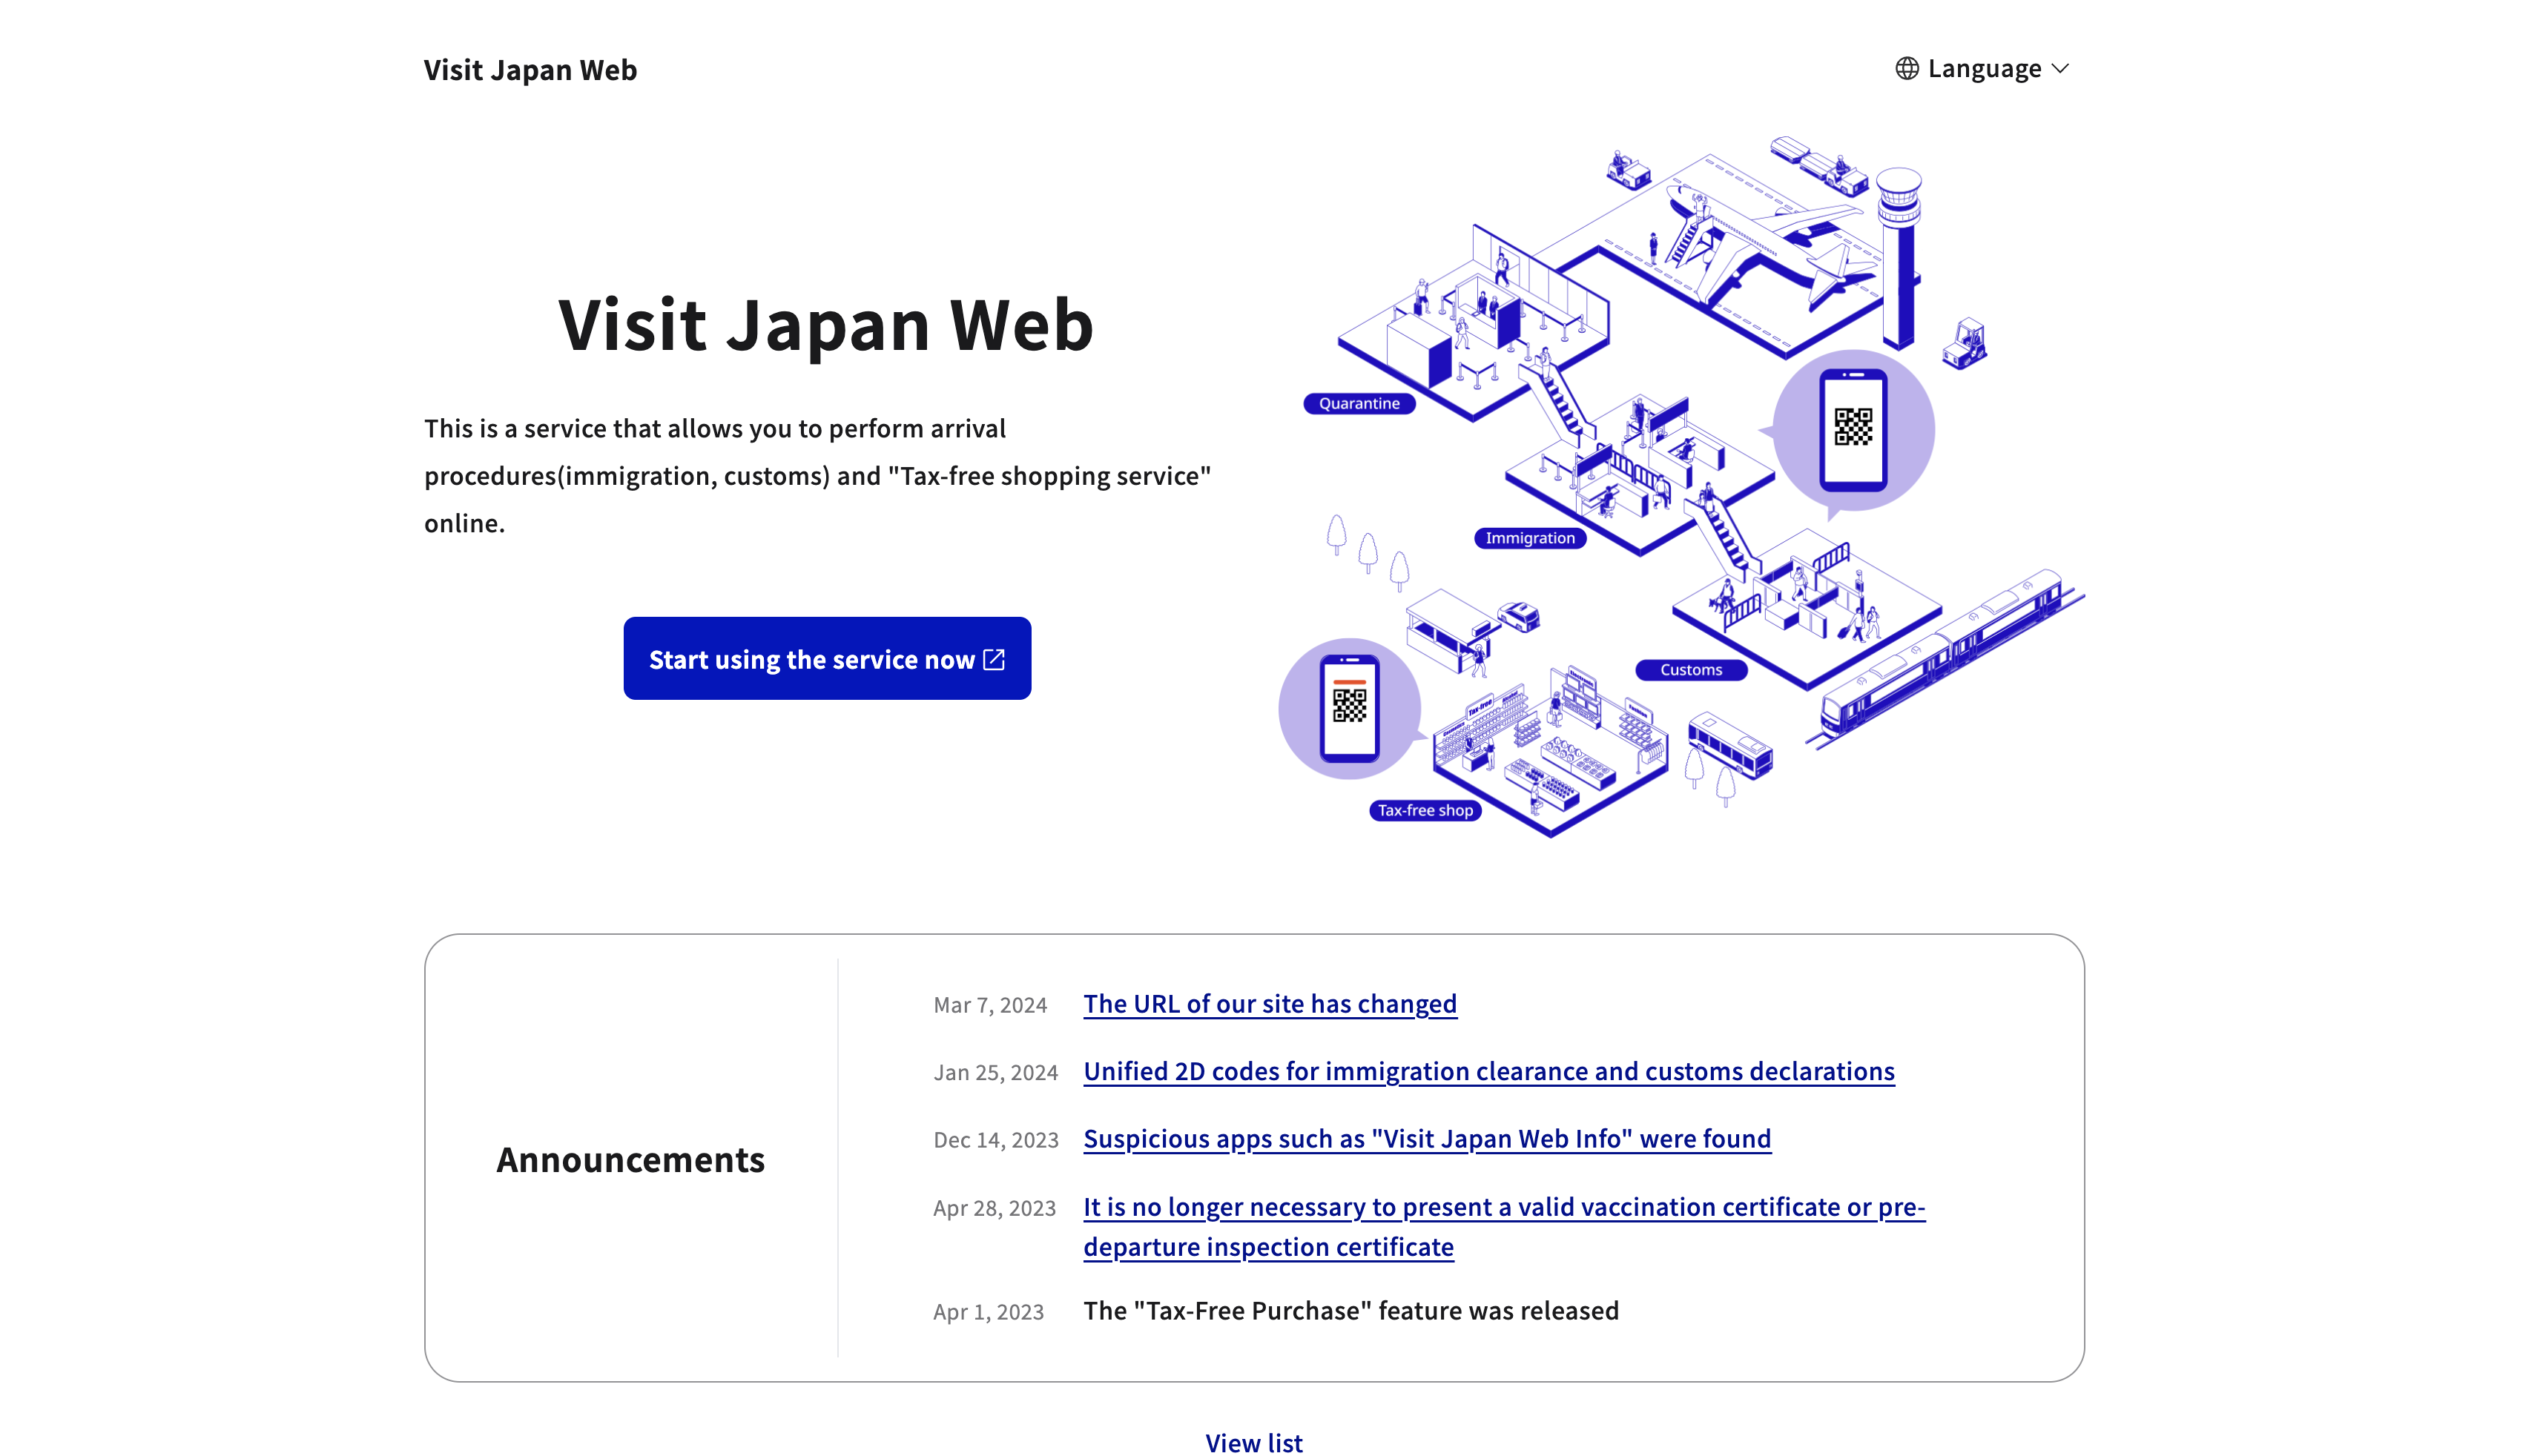Click the 'Dec 14, 2023' date text
This screenshot has width=2523, height=1456.
click(x=995, y=1140)
